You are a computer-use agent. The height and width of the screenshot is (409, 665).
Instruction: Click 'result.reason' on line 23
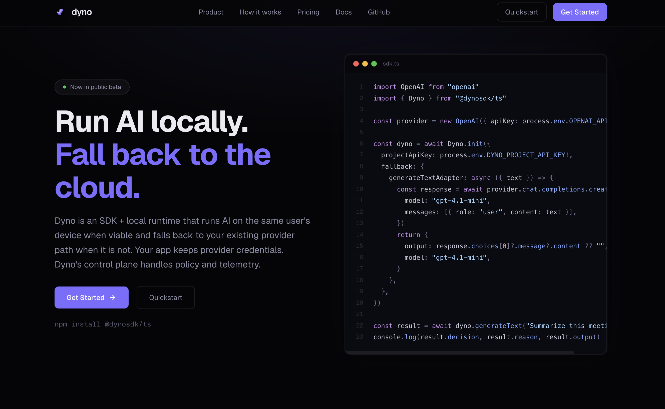pos(512,337)
